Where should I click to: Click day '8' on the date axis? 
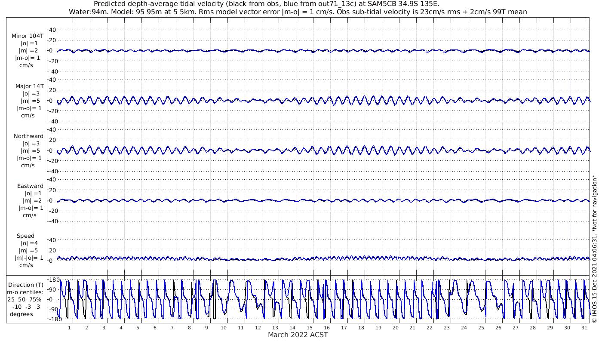(x=189, y=328)
